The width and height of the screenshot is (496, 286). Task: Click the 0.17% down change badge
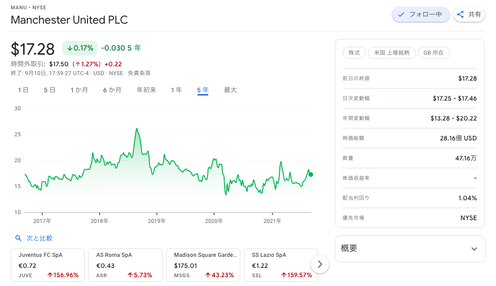(80, 48)
